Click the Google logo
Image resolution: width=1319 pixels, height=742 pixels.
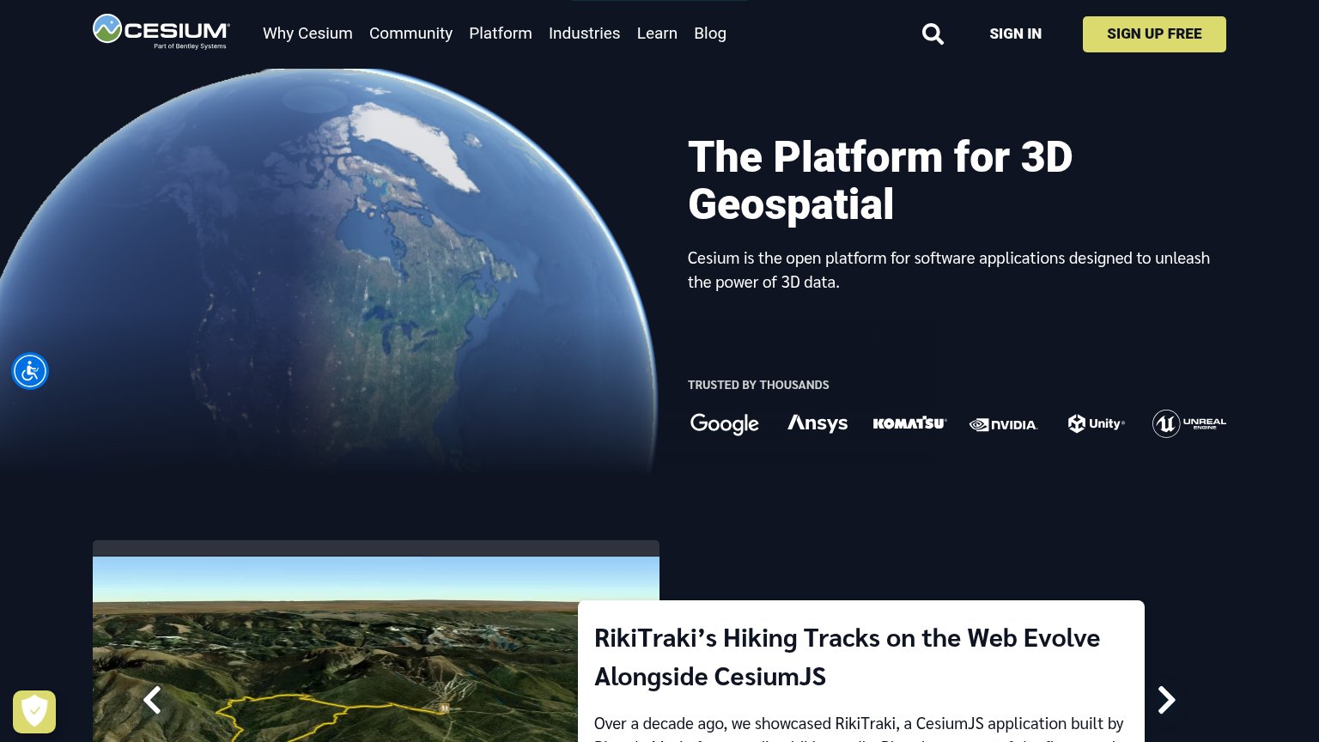click(x=725, y=423)
